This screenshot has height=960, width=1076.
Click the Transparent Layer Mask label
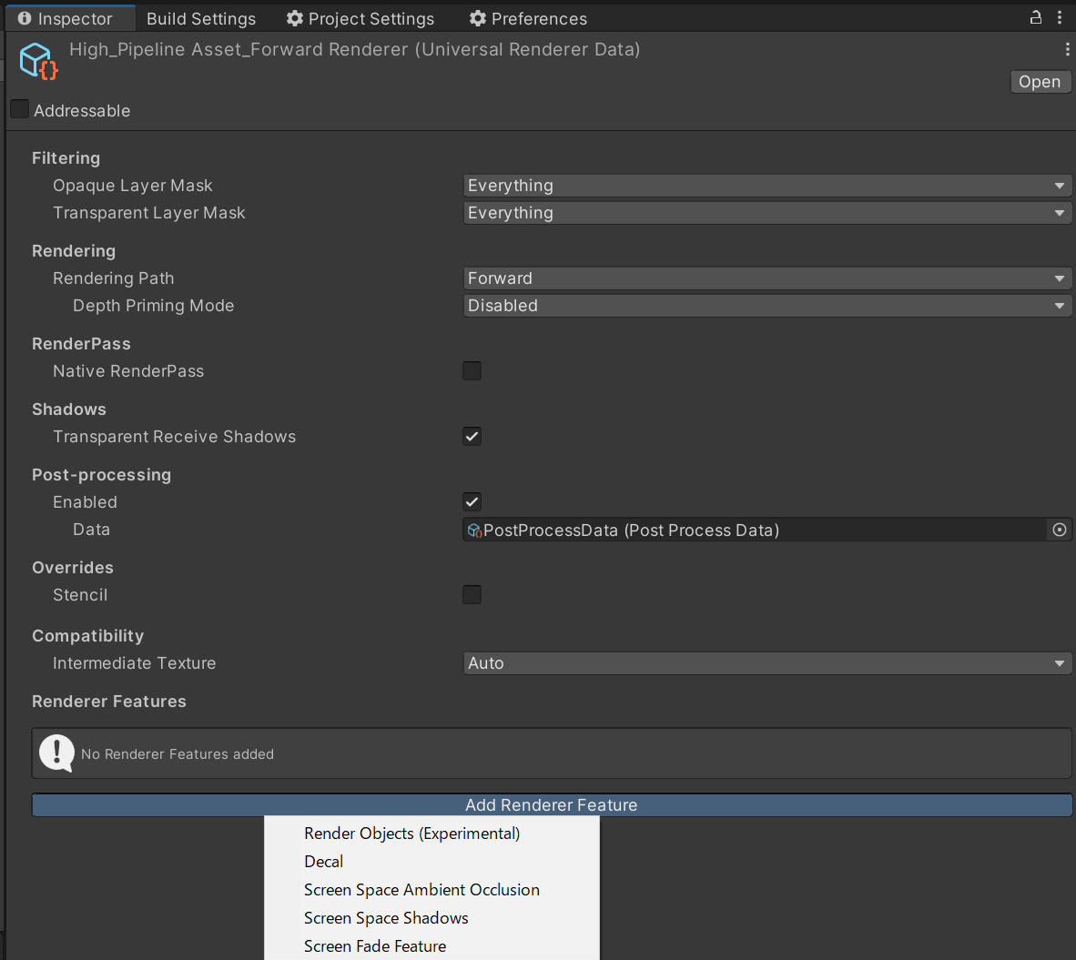tap(149, 213)
